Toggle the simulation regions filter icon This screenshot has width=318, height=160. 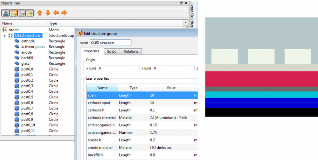click(x=14, y=13)
